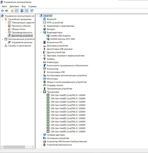
Task: Open the Файл menu
Action: pos(4,6)
